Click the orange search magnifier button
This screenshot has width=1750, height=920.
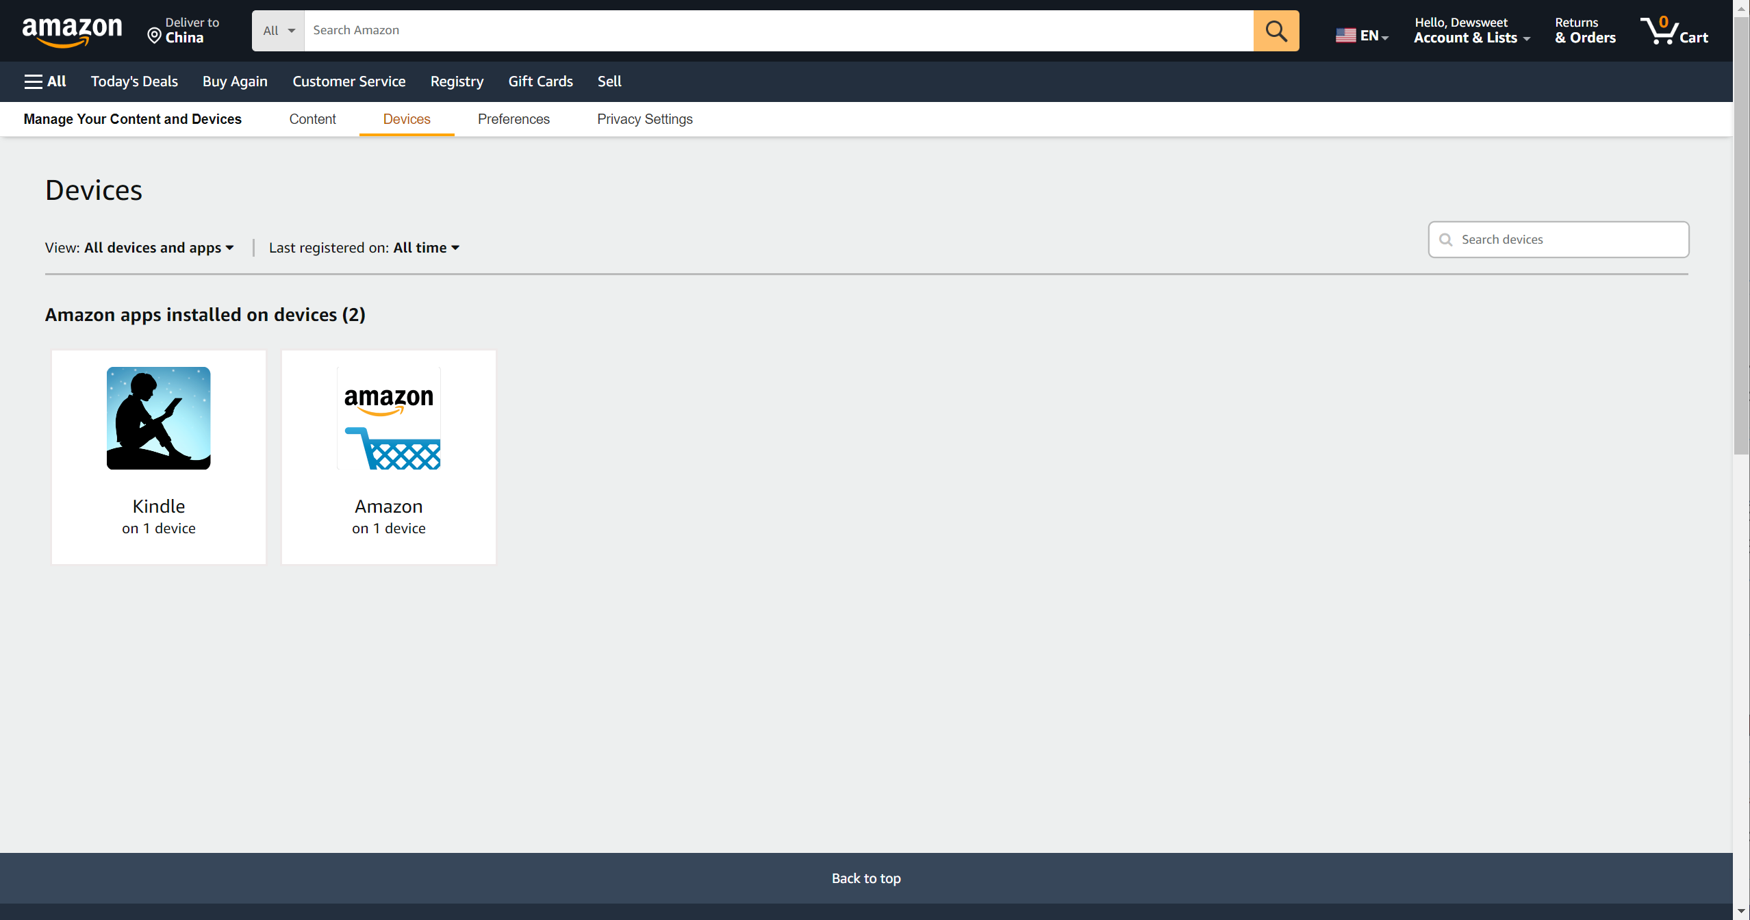(1276, 31)
